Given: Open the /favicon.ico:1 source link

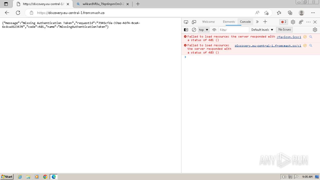Looking at the screenshot, I should (x=289, y=37).
